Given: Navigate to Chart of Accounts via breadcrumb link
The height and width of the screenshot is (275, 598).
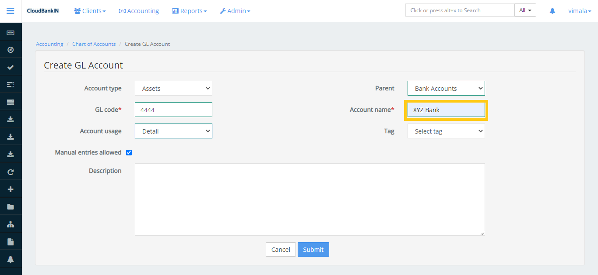Looking at the screenshot, I should pyautogui.click(x=94, y=44).
